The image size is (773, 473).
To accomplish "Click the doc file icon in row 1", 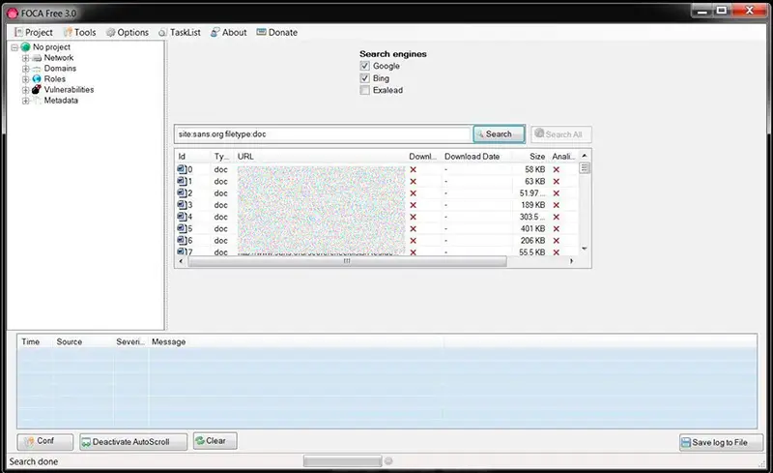I will 182,181.
